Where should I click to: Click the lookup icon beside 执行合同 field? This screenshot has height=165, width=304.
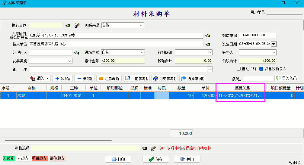tap(68, 26)
